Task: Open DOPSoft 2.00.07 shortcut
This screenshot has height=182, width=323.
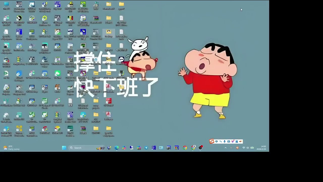Action: [x=32, y=7]
